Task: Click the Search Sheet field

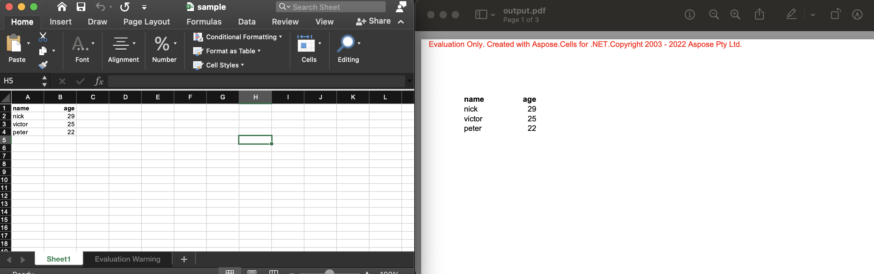Action: (x=331, y=7)
